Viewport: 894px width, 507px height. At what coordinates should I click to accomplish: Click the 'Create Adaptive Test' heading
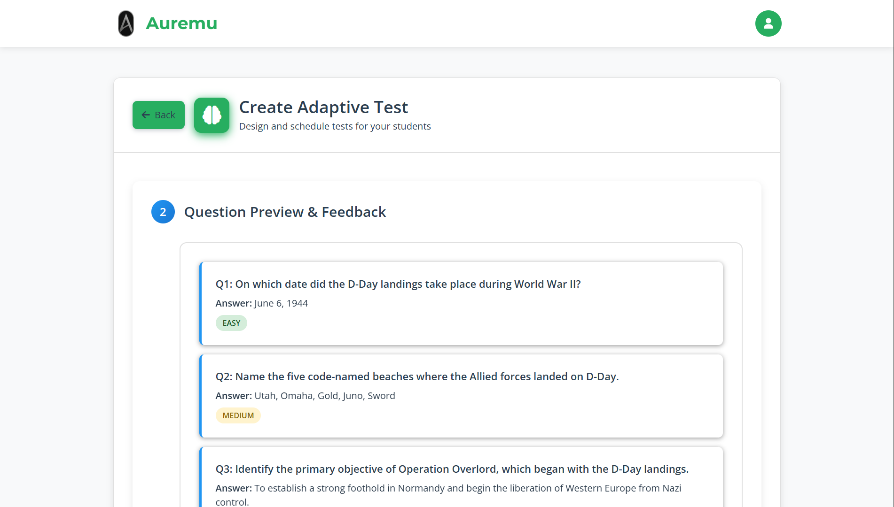tap(323, 107)
